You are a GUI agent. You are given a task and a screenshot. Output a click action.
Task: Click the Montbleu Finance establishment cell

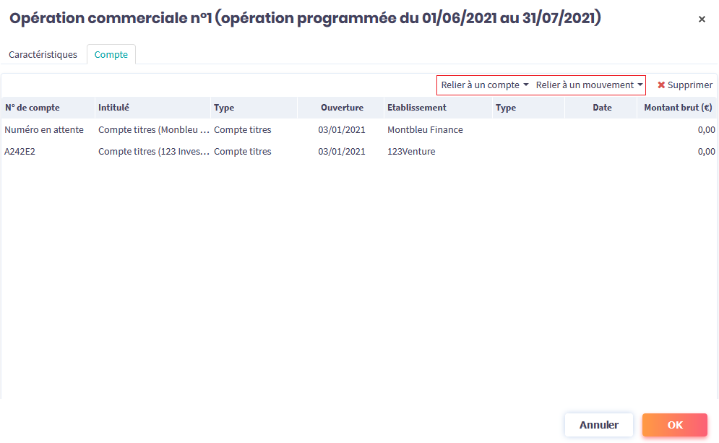[x=425, y=130]
